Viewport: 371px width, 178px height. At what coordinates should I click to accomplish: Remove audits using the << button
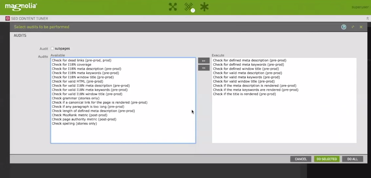click(x=204, y=68)
